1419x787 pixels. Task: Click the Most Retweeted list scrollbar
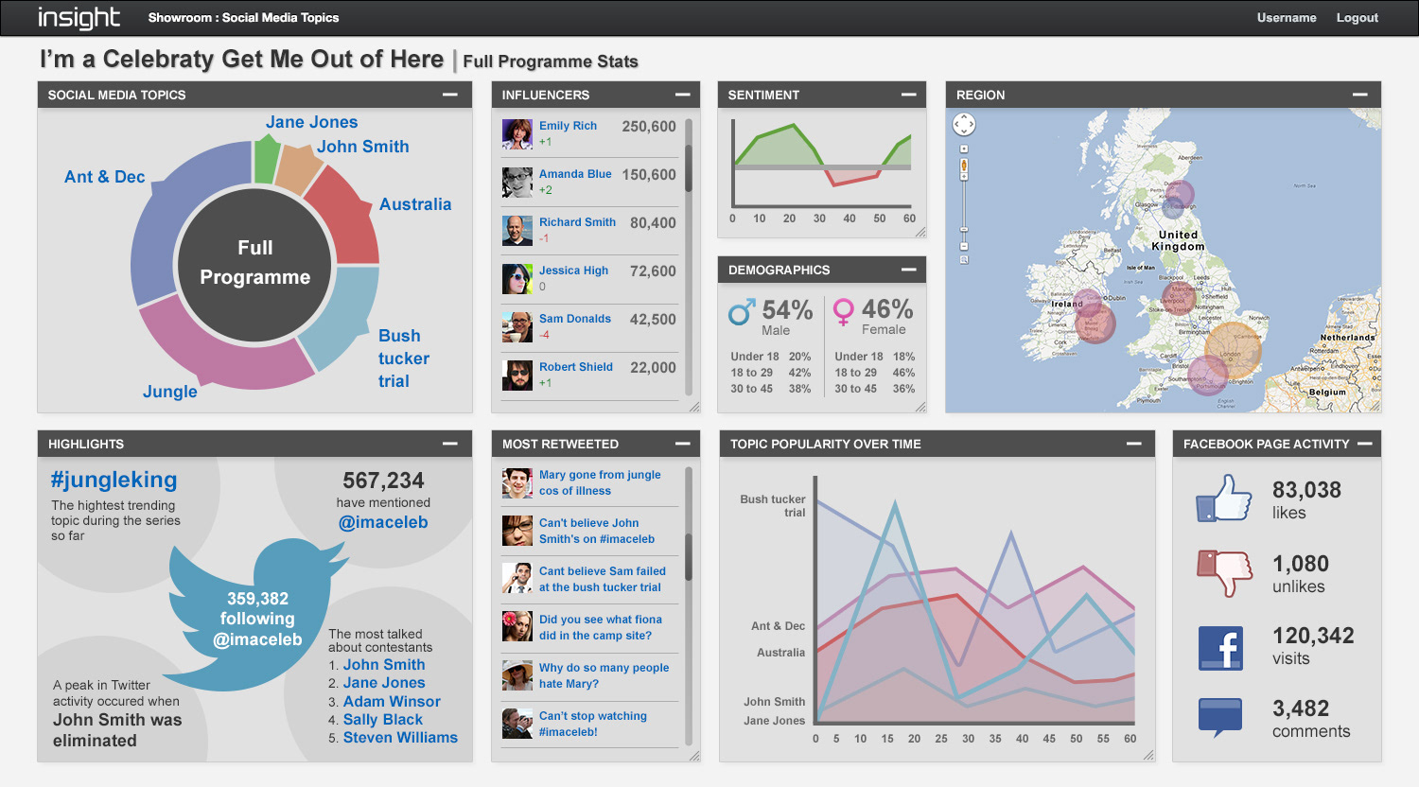point(689,556)
